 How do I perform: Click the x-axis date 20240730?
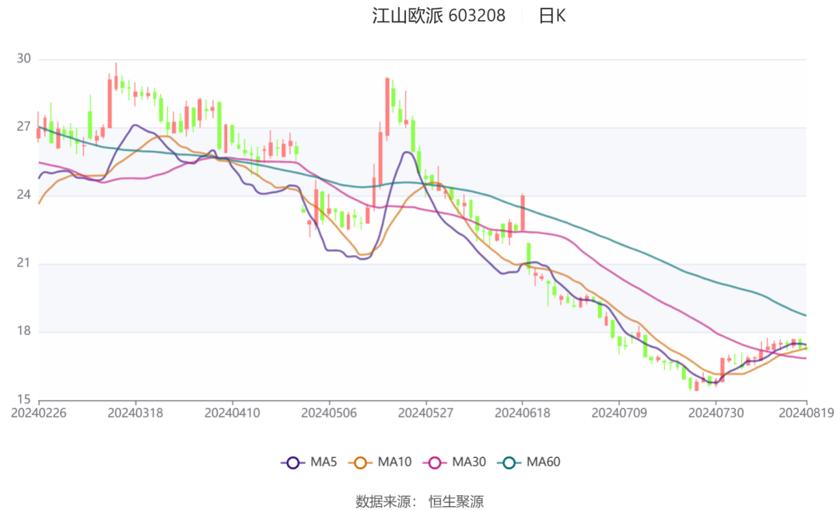tap(716, 413)
